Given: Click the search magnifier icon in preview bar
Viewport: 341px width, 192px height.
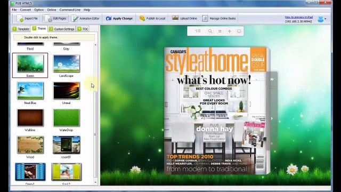Looking at the screenshot, I should tap(210, 31).
